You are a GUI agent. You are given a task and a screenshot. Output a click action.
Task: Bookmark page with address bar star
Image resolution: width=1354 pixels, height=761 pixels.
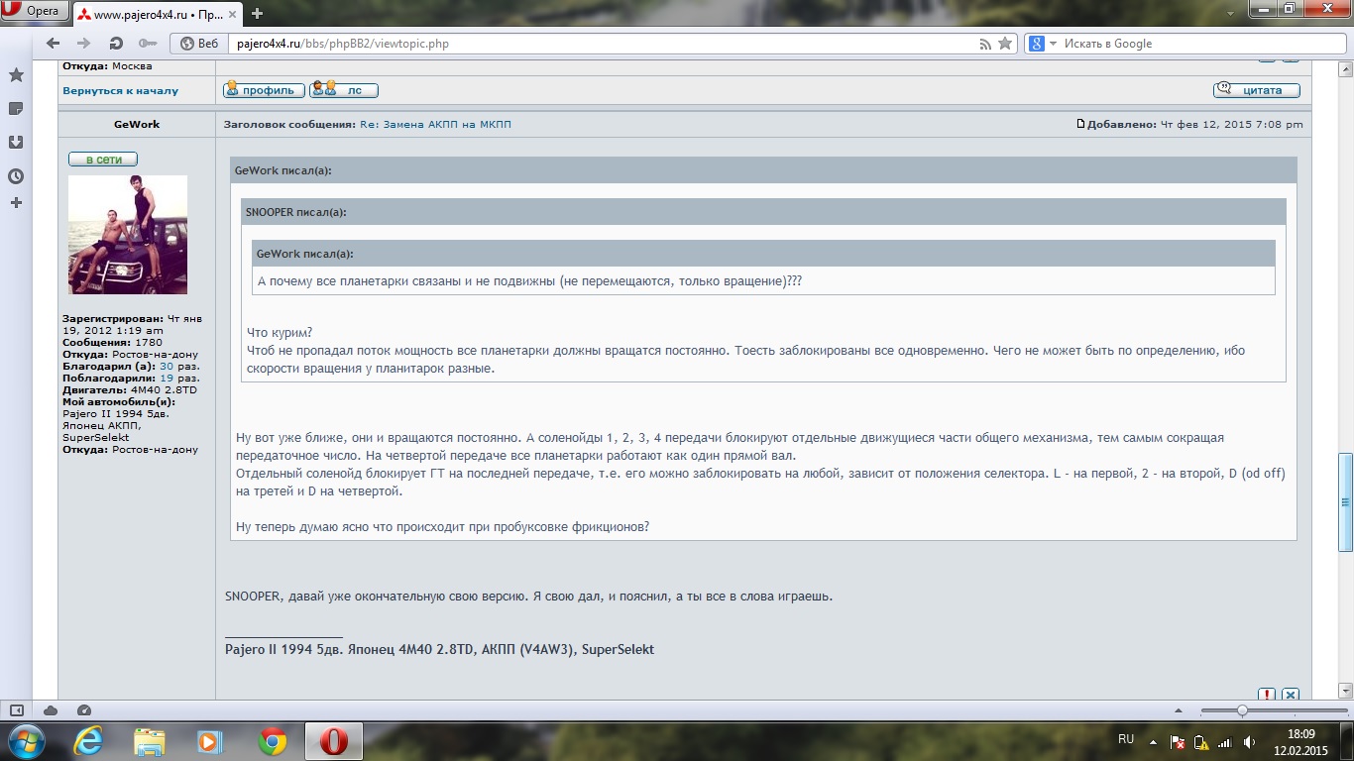[x=1005, y=44]
